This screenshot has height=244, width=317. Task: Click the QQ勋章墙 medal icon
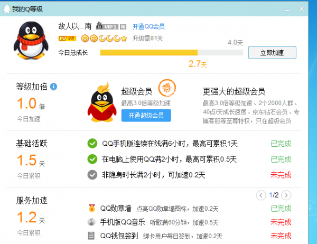[92, 208]
